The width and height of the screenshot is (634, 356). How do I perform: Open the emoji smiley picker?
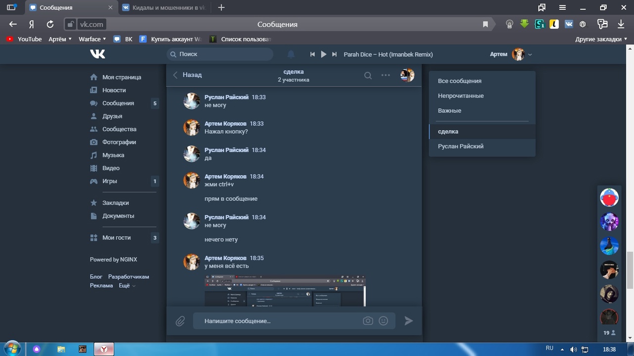point(383,321)
